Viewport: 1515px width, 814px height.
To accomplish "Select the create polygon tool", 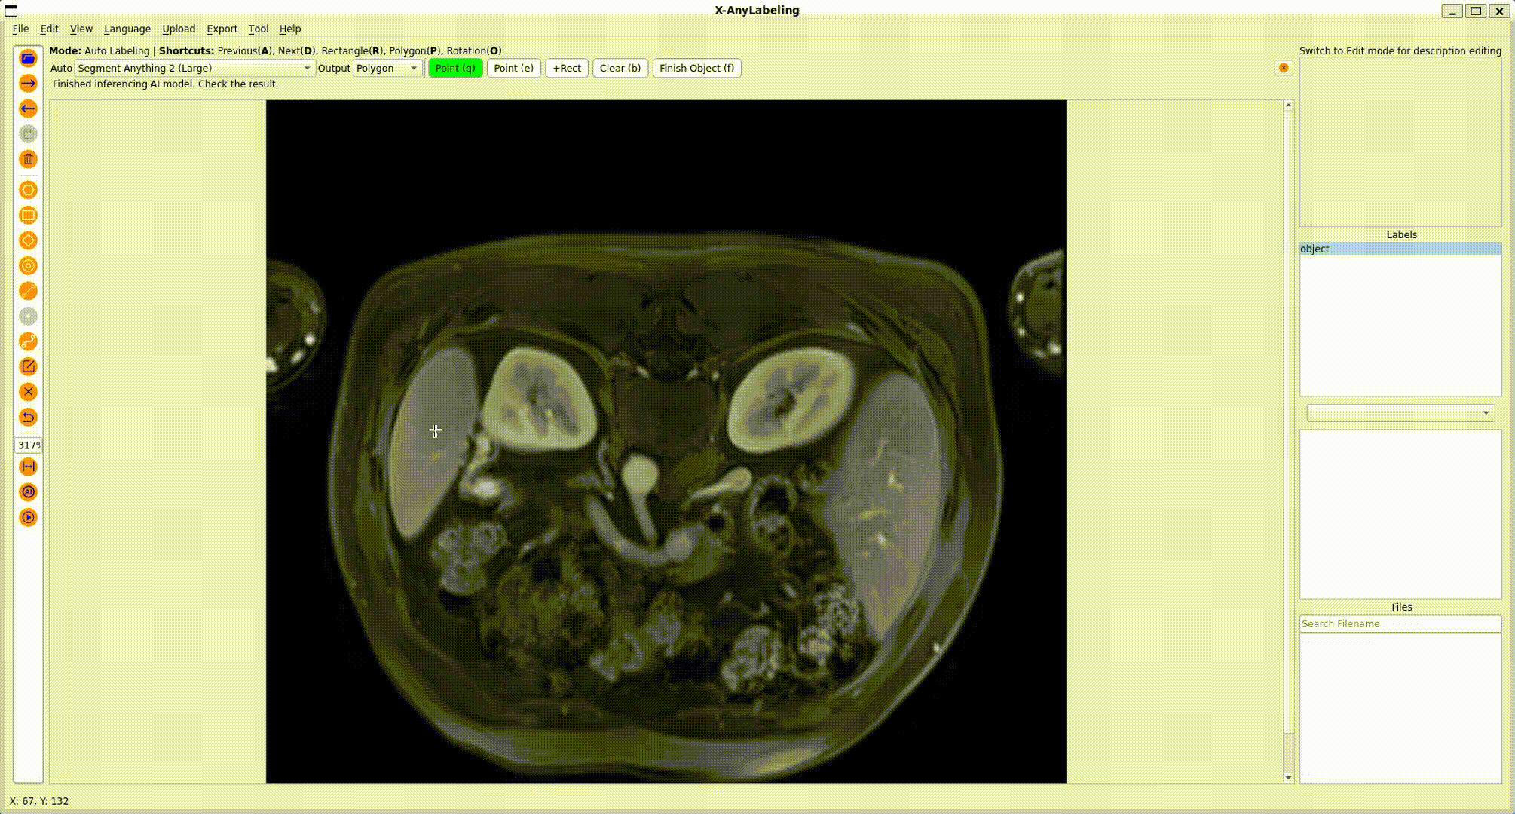I will click(x=28, y=191).
